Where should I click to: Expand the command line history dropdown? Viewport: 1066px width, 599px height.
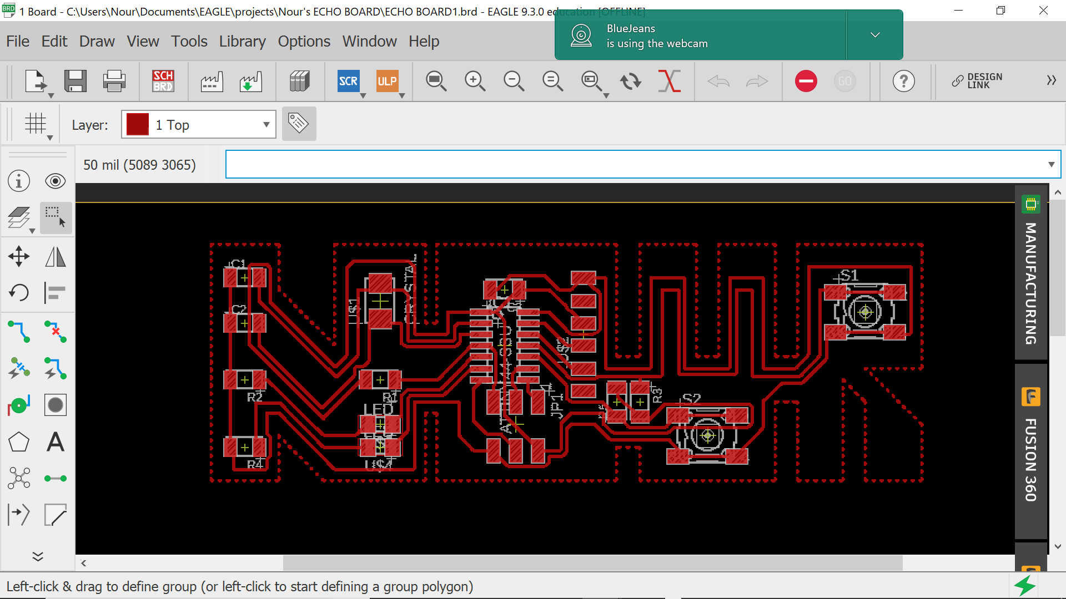[x=1051, y=164]
